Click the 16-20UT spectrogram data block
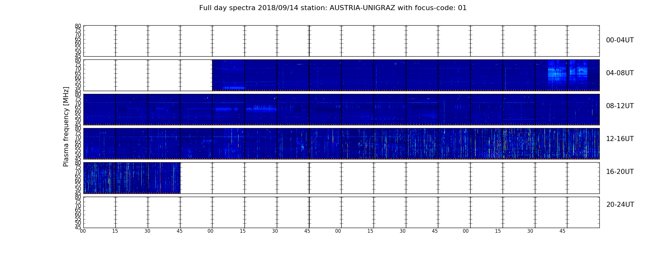The width and height of the screenshot is (666, 253). [132, 178]
